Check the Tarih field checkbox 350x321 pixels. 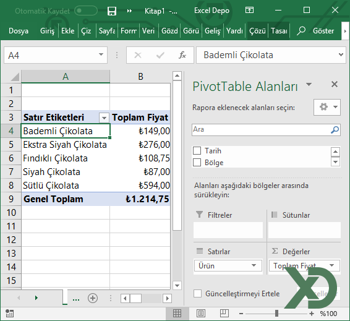197,151
